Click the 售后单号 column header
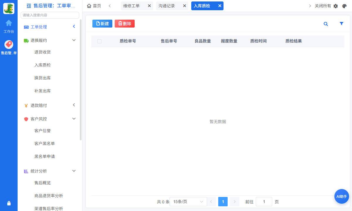The width and height of the screenshot is (352, 211). coord(169,41)
